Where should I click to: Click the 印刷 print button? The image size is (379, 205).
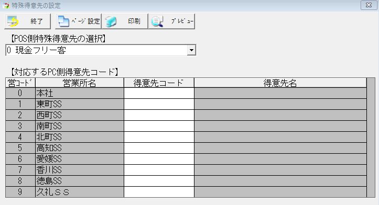[x=124, y=21]
